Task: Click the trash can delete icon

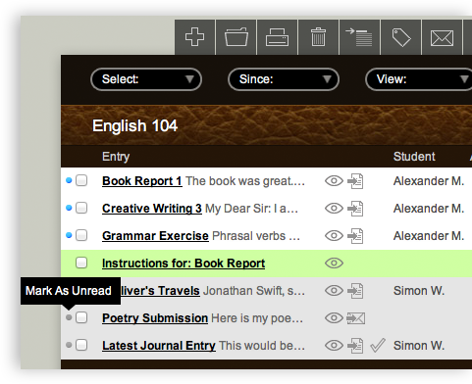Action: (x=318, y=37)
